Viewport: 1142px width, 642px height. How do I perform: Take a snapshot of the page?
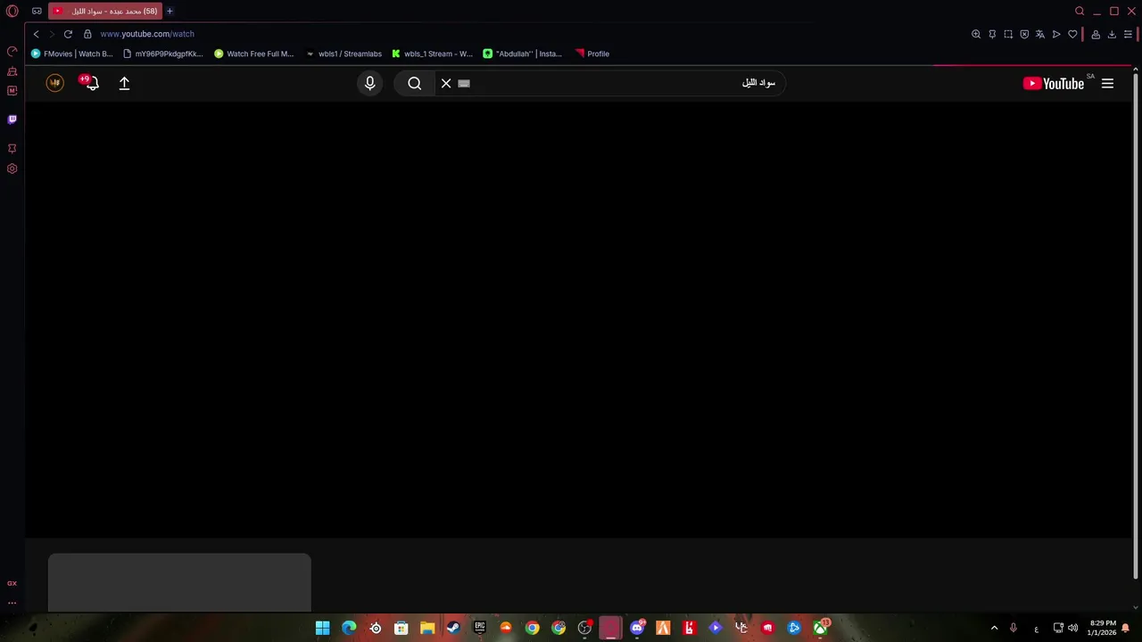(x=1008, y=34)
